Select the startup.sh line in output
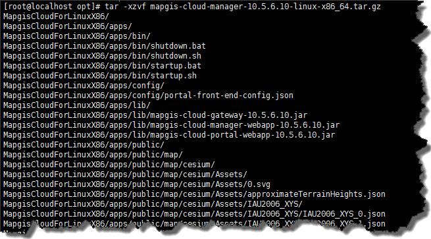Screen dimensions: 431x239 (100, 76)
